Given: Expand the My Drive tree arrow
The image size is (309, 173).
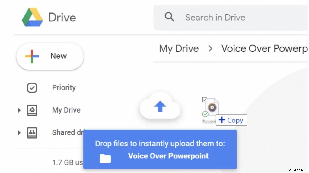Looking at the screenshot, I should point(19,110).
